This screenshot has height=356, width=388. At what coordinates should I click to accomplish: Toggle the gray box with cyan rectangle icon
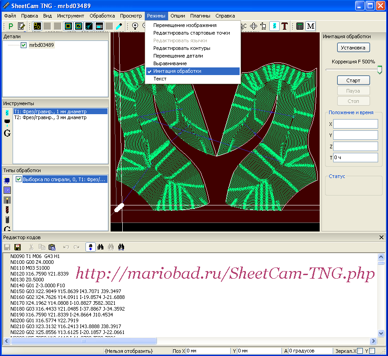pos(99,26)
